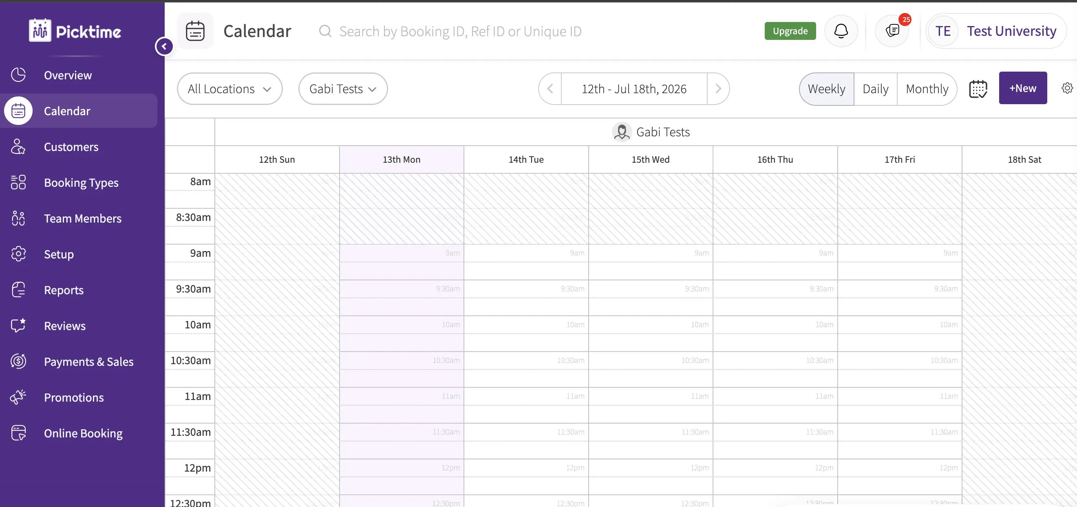Open the Payments & Sales icon

coord(18,361)
